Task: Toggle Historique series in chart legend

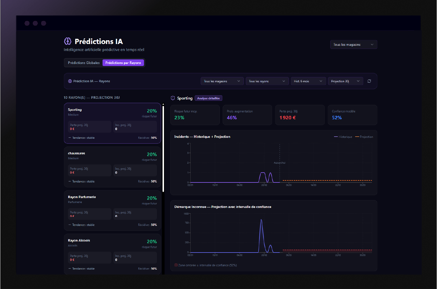Action: 343,137
